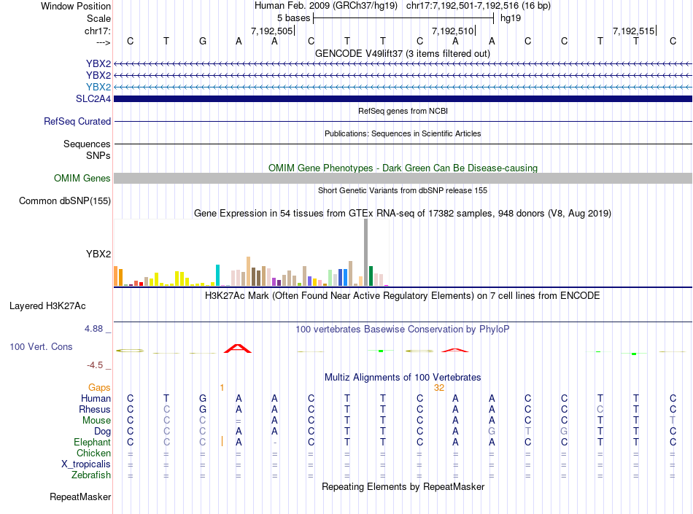Open the Repeating Elements by RepeatMasker title

[403, 486]
